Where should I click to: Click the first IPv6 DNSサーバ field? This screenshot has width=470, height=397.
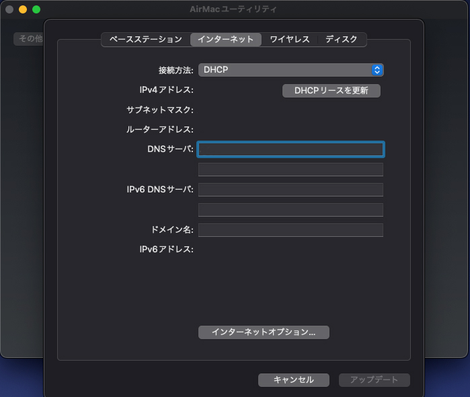(x=290, y=190)
